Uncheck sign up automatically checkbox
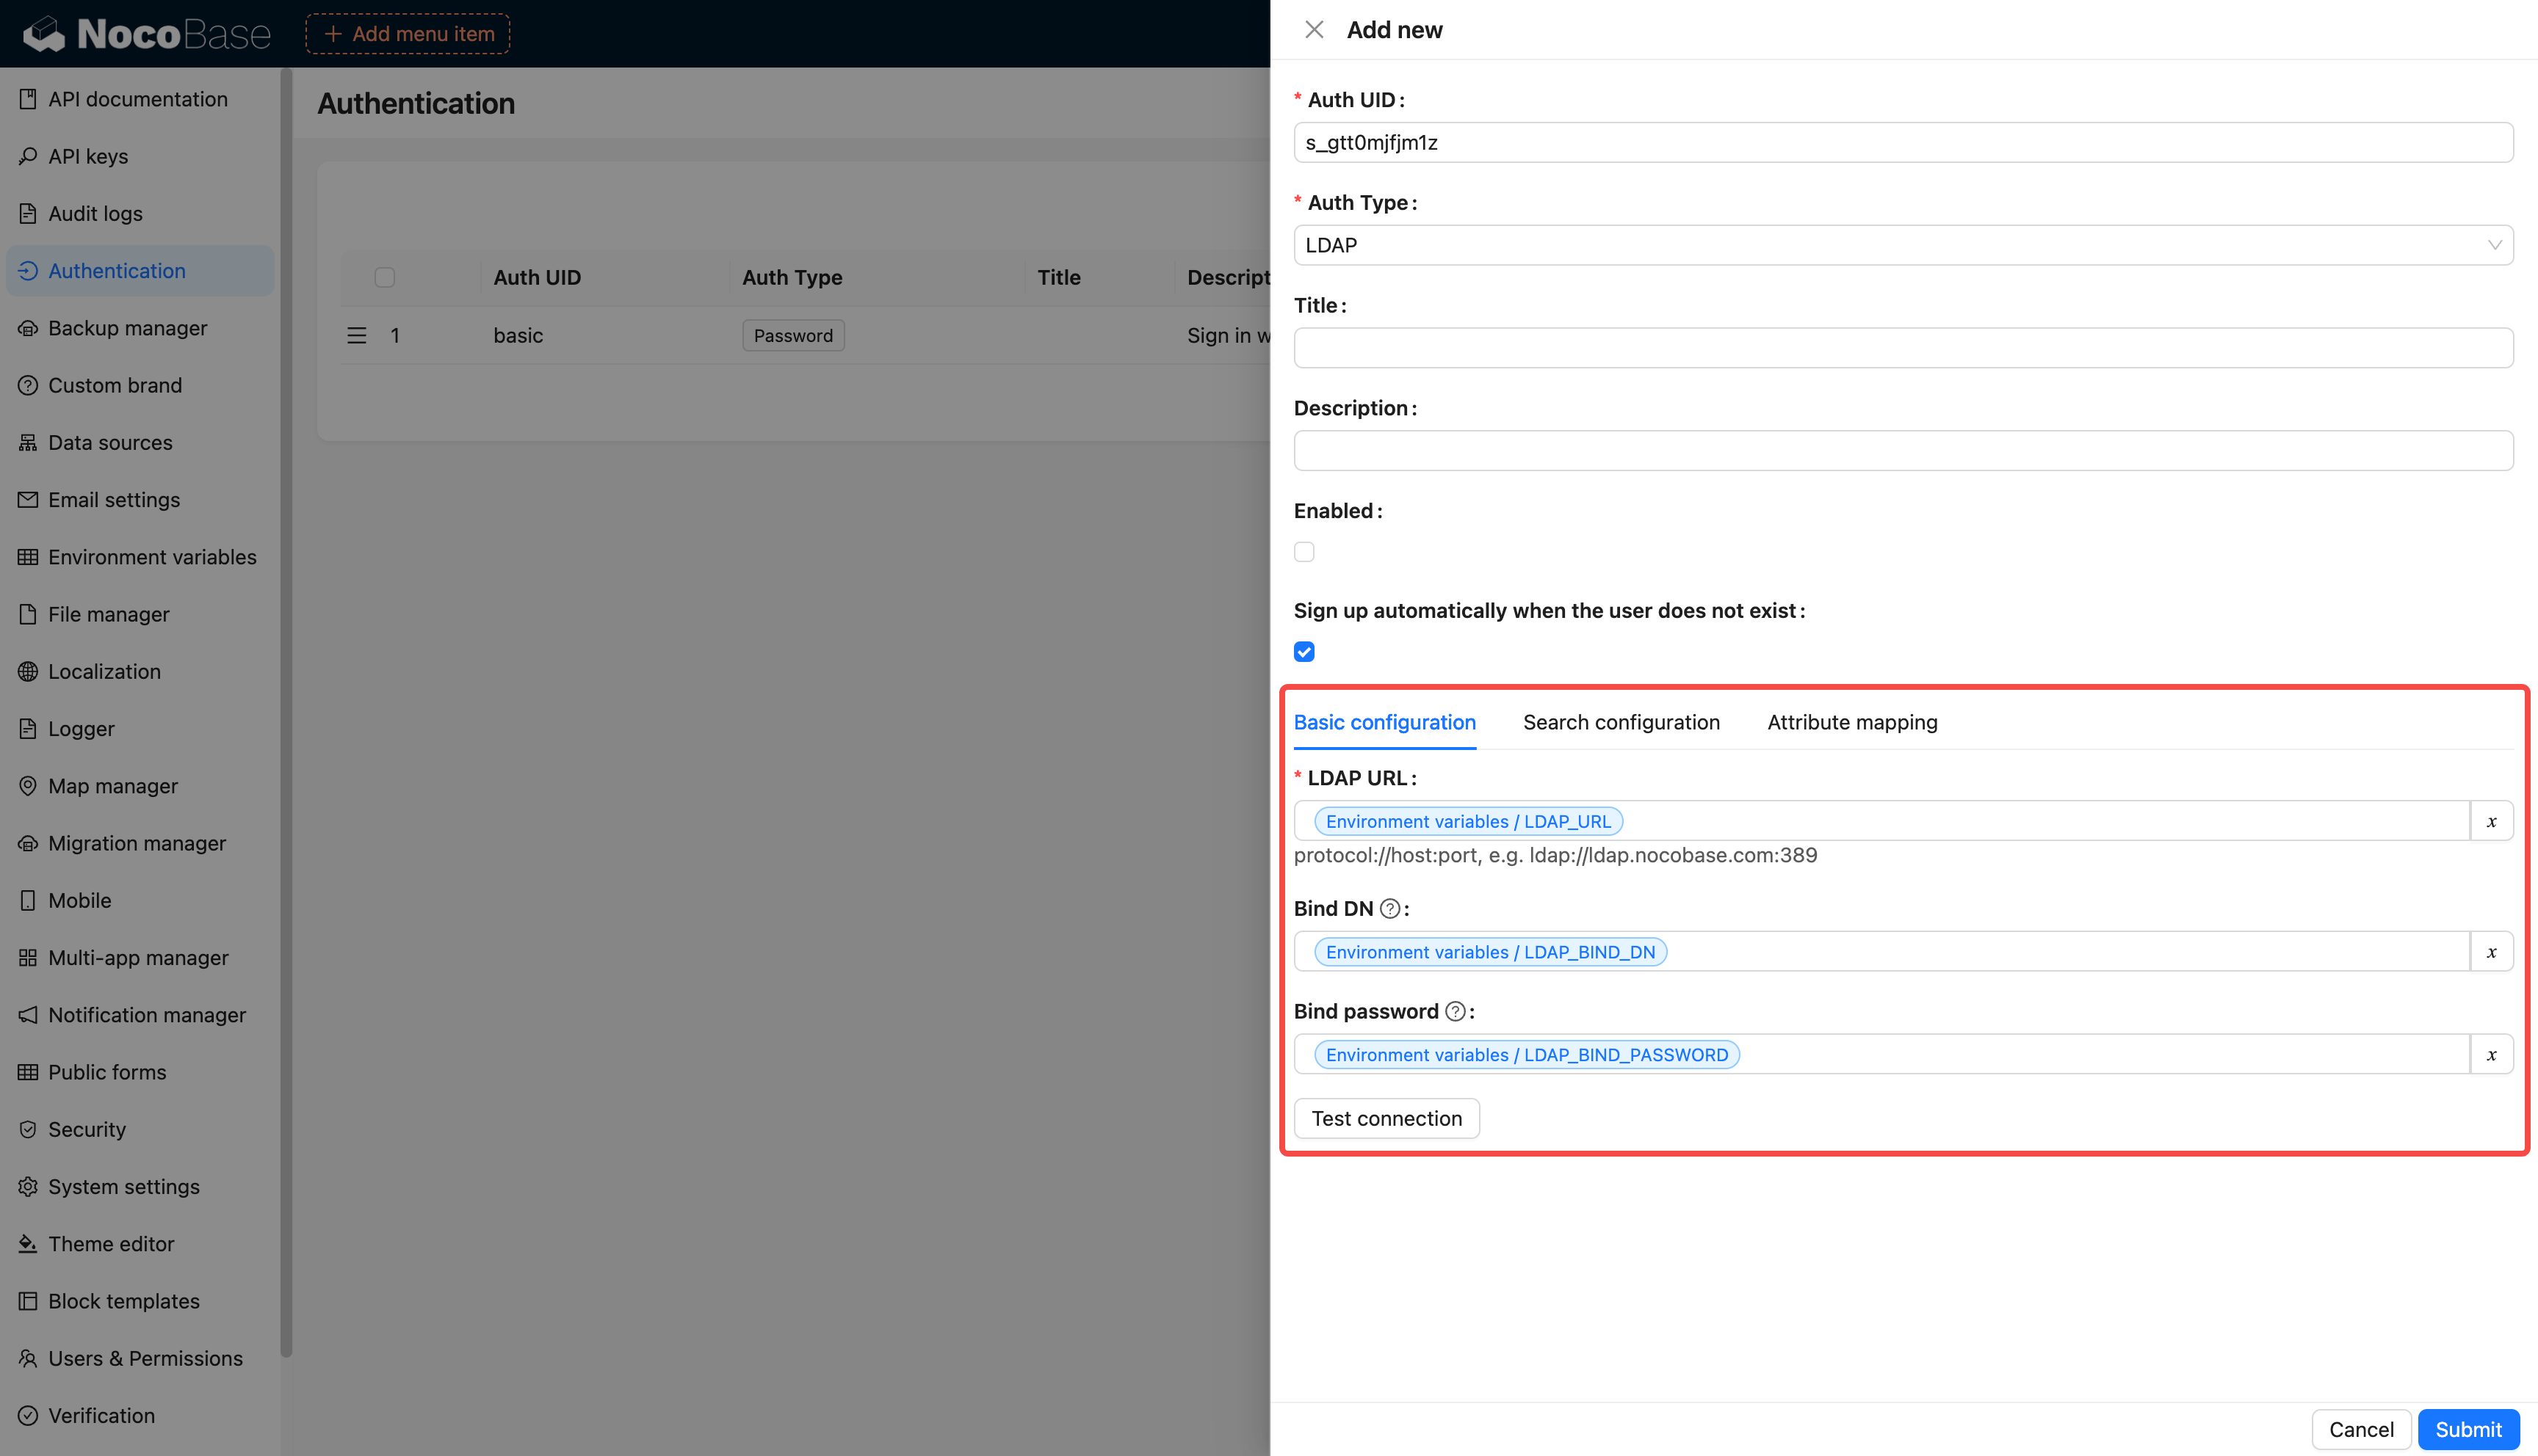 pos(1304,652)
